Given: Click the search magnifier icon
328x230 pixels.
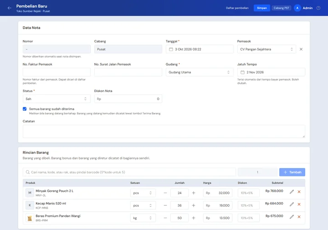Looking at the screenshot, I should point(28,172).
